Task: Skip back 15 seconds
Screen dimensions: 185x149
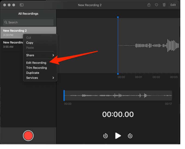Action: pyautogui.click(x=106, y=136)
